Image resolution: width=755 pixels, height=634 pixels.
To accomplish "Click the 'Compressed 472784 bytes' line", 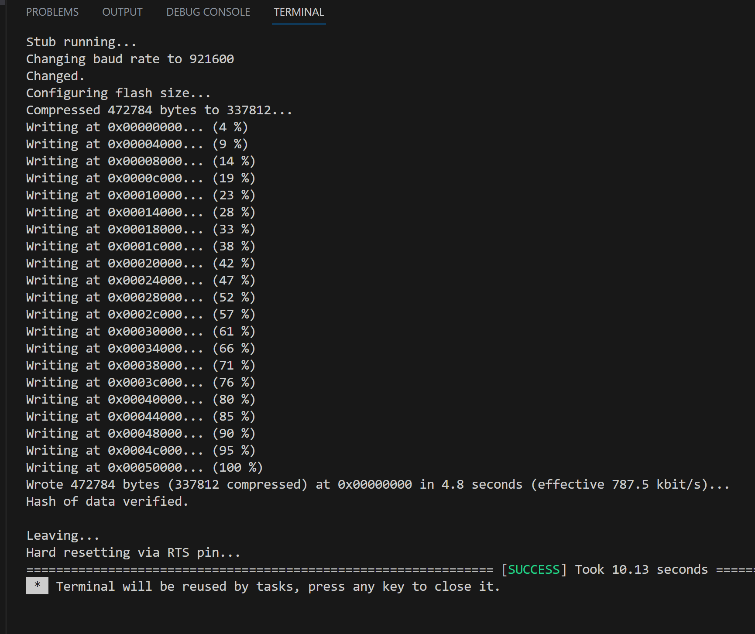I will 159,110.
